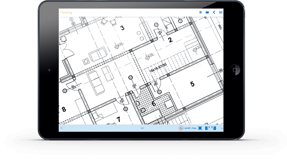Tap the bookmark icon in top bar
The image size is (287, 159).
[200, 12]
